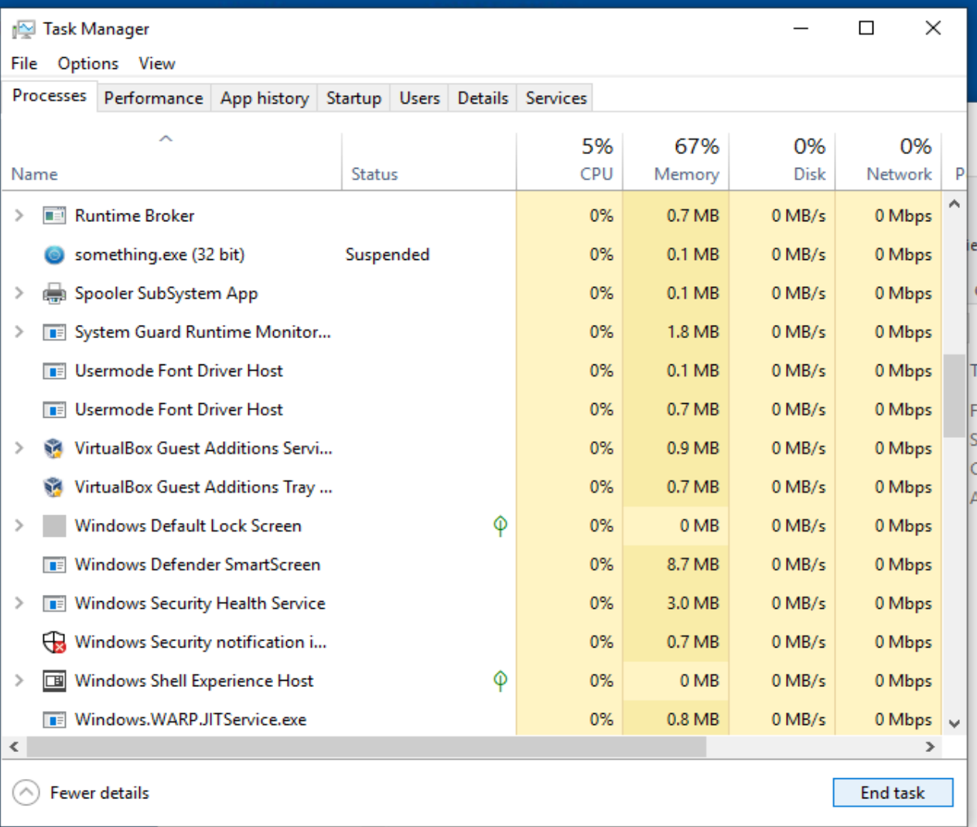Image resolution: width=977 pixels, height=827 pixels.
Task: Select the something.exe (32 bit) row
Action: point(472,255)
